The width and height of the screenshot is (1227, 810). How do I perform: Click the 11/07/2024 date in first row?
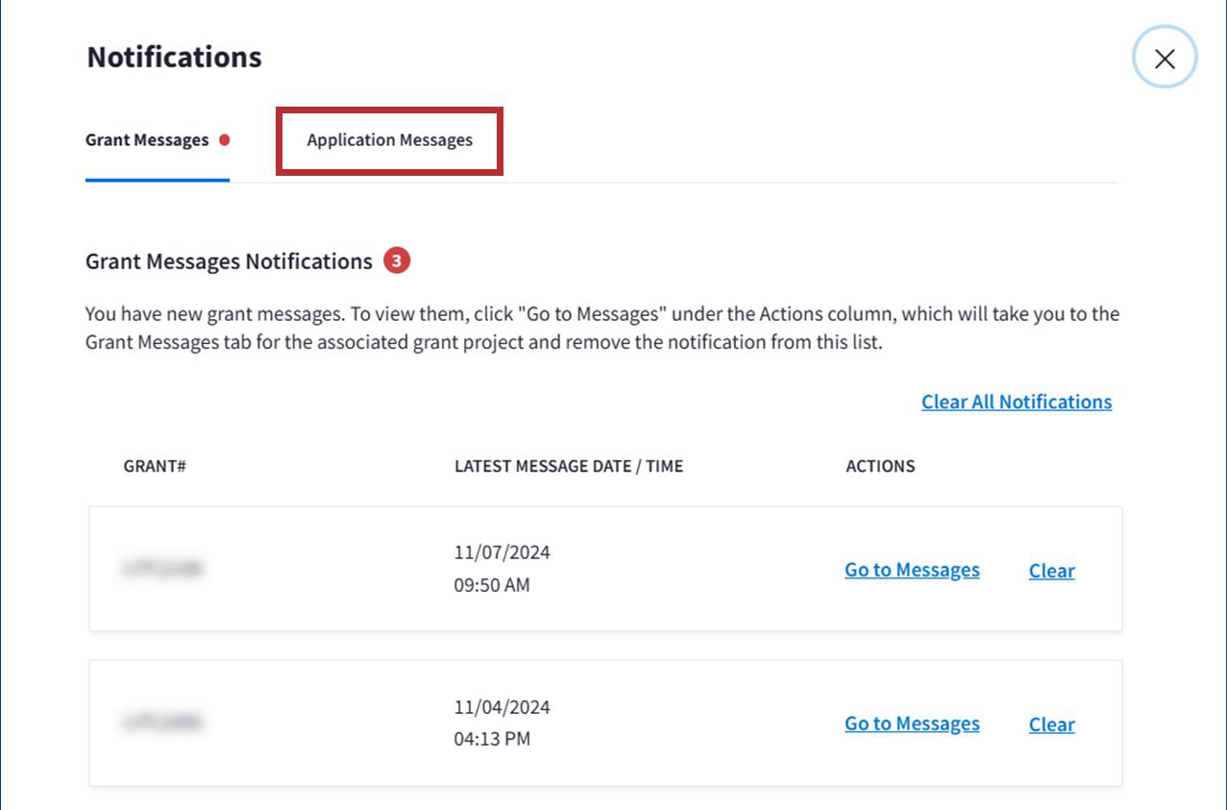click(502, 552)
